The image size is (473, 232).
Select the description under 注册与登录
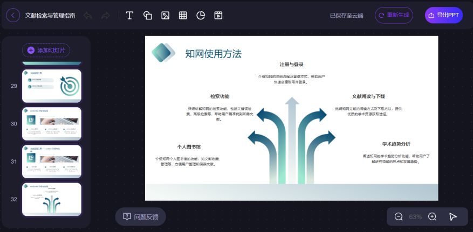click(291, 79)
